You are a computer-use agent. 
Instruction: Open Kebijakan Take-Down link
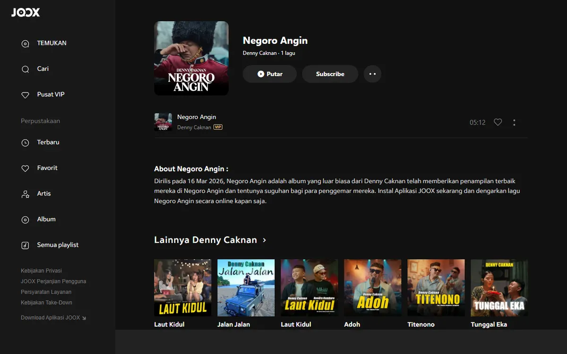pyautogui.click(x=46, y=303)
